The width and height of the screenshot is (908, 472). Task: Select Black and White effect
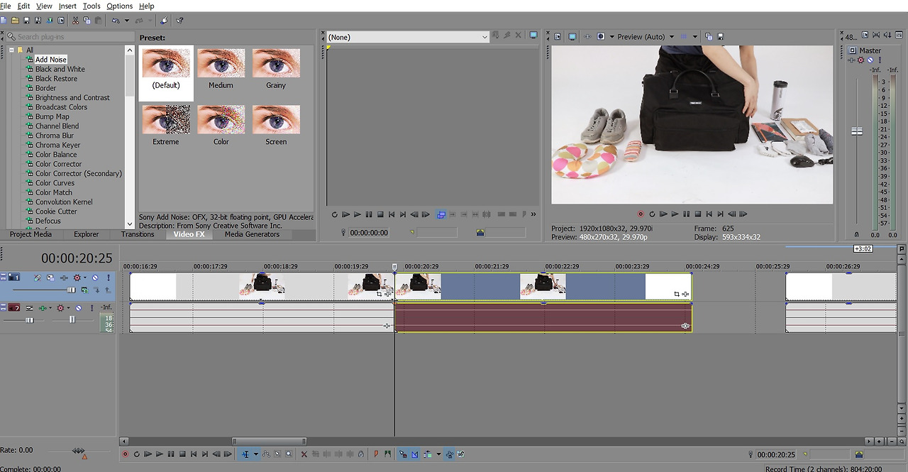[x=60, y=69]
